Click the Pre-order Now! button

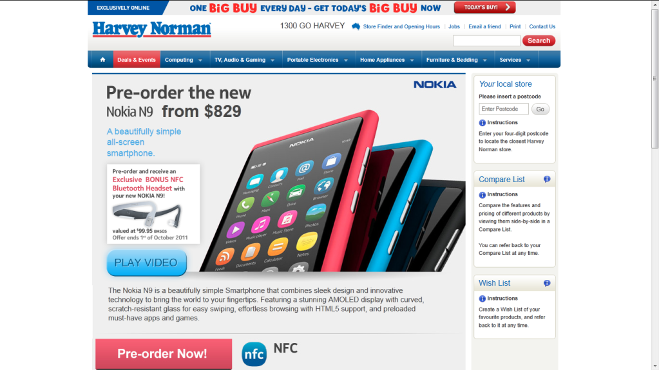click(164, 354)
